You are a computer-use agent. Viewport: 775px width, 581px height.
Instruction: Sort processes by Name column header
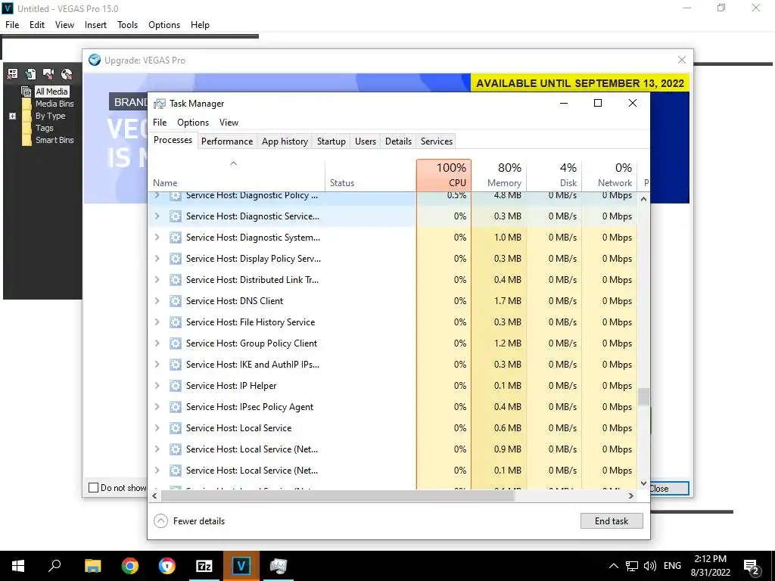[x=236, y=176]
